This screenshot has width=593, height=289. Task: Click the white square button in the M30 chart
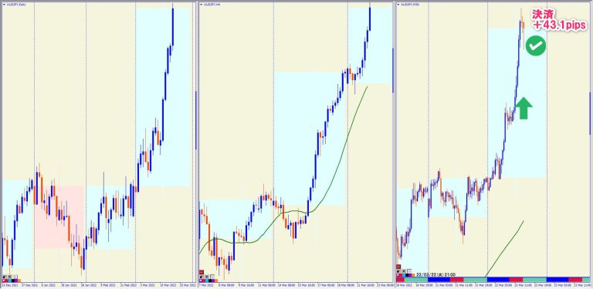point(409,271)
